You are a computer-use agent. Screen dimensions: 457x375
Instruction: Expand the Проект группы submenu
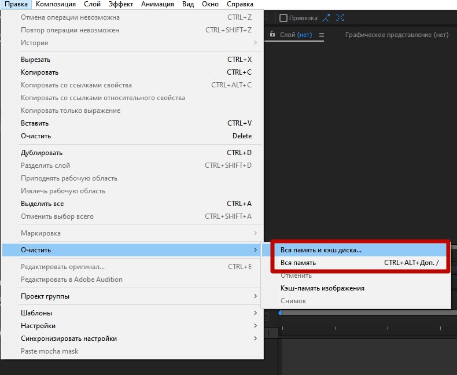coord(132,296)
